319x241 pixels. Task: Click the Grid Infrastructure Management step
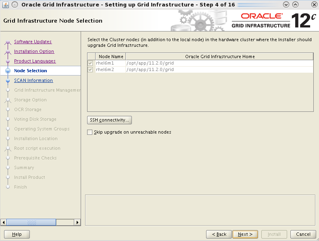(x=47, y=90)
